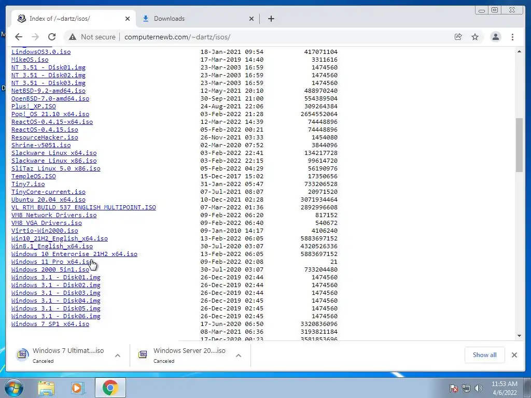Image resolution: width=531 pixels, height=398 pixels.
Task: Bookmark this page with the star
Action: tap(475, 37)
